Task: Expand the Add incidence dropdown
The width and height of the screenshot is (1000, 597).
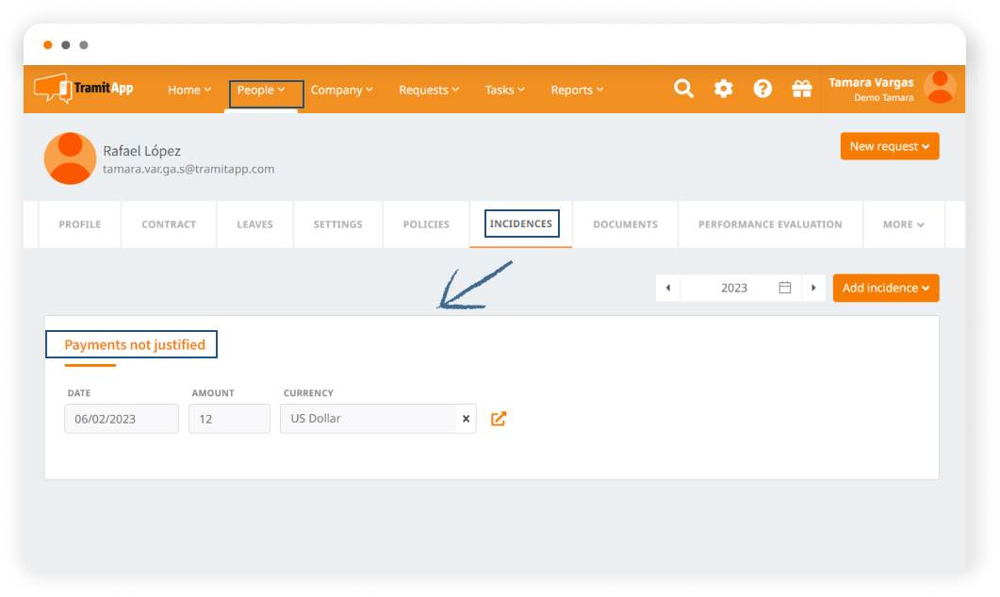Action: pyautogui.click(x=886, y=288)
